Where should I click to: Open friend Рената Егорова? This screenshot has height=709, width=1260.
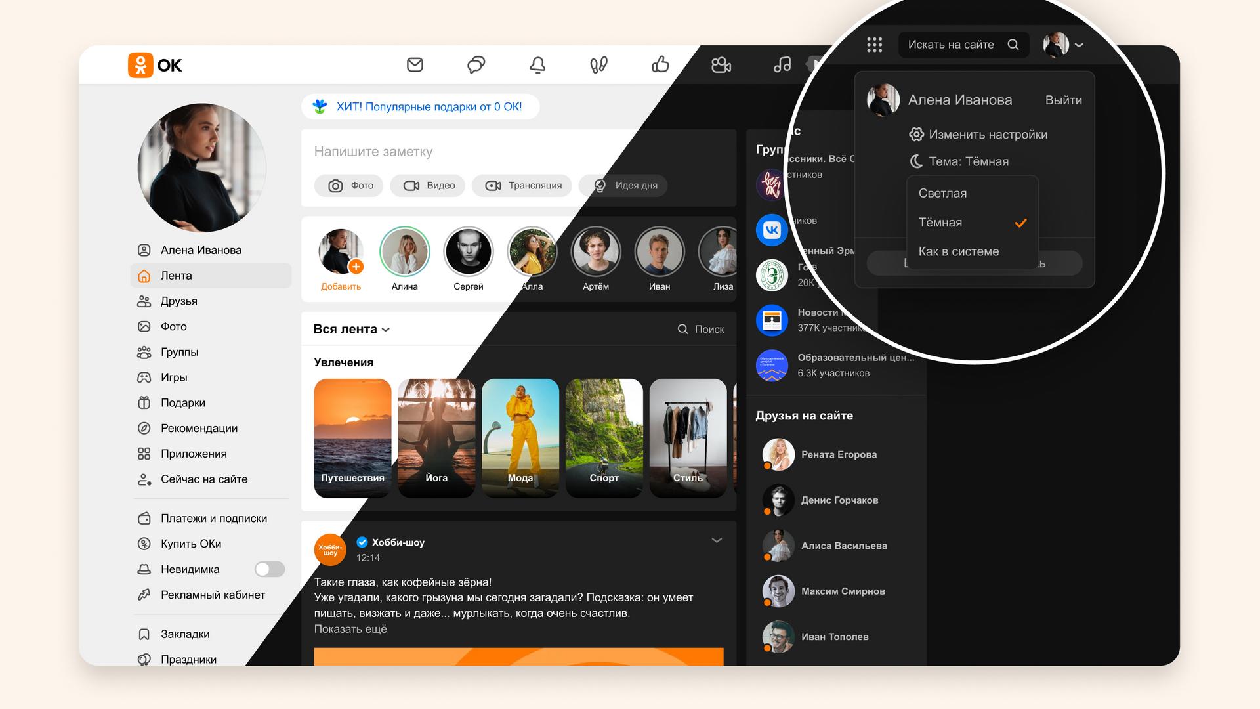[x=820, y=454]
